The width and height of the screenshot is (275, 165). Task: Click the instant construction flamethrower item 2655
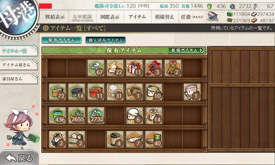(77, 116)
